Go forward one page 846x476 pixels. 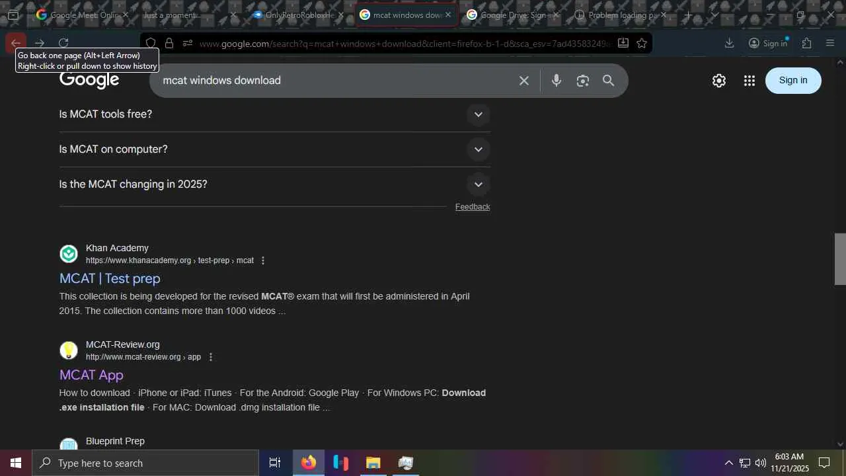coord(40,43)
